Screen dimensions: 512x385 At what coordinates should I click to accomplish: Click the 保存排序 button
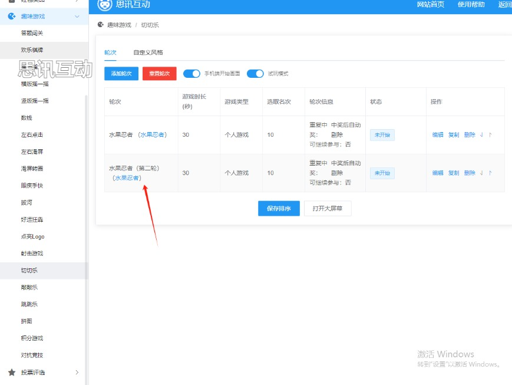[279, 209]
